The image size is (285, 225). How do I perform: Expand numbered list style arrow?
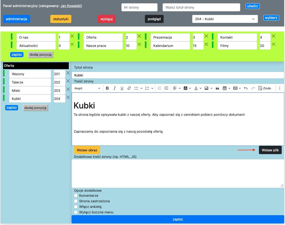click(x=152, y=88)
